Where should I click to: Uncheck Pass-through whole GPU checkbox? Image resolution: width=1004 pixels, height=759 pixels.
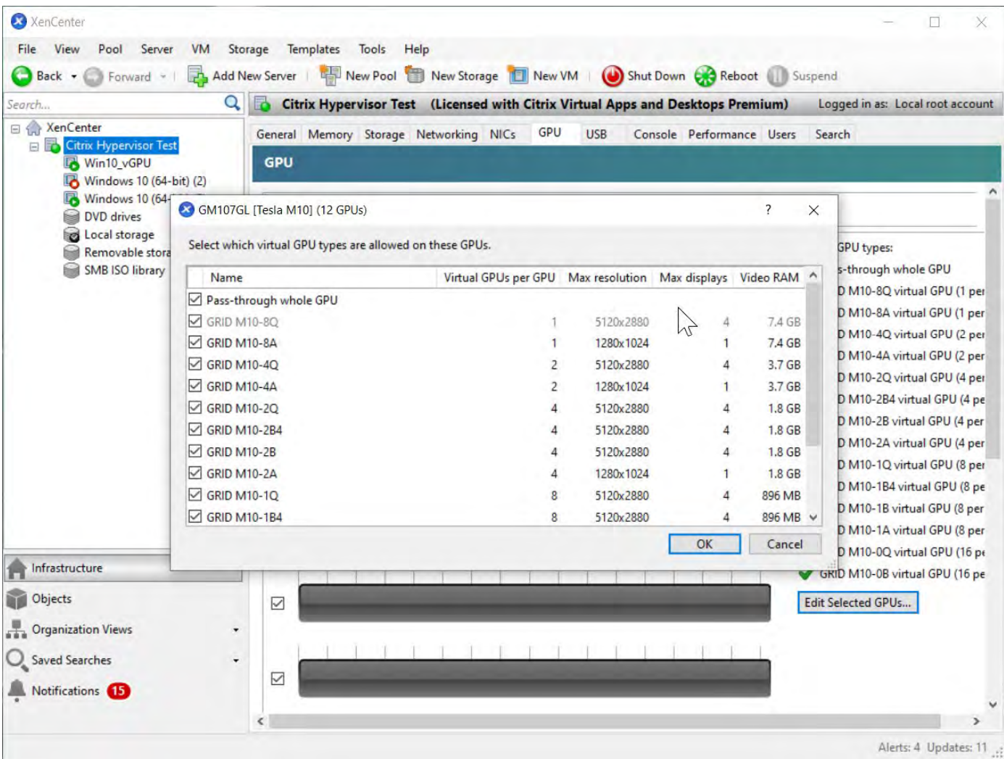[x=195, y=299]
